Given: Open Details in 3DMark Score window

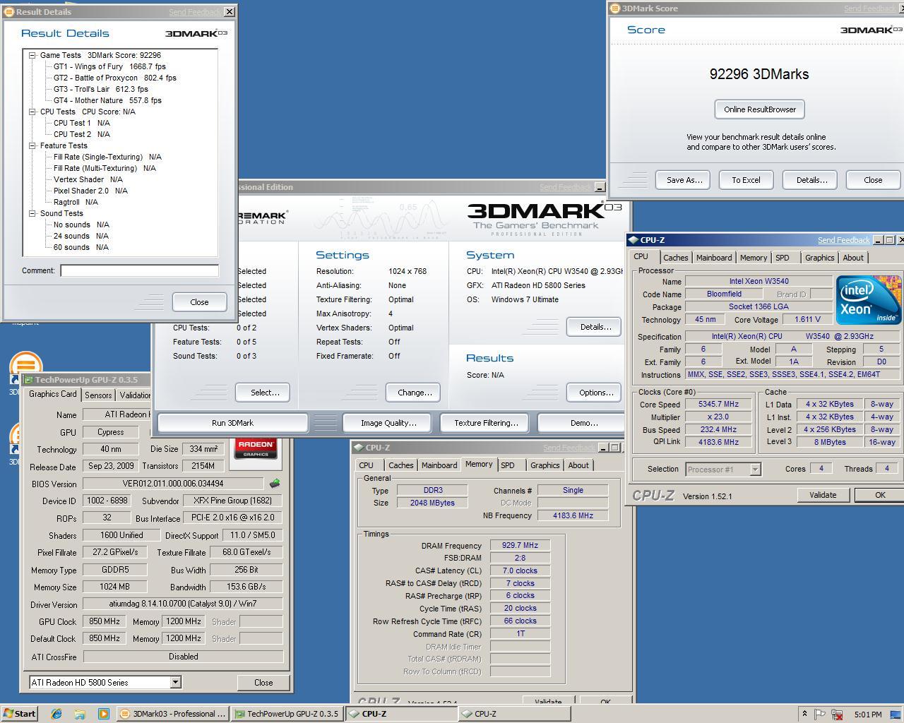Looking at the screenshot, I should [811, 180].
